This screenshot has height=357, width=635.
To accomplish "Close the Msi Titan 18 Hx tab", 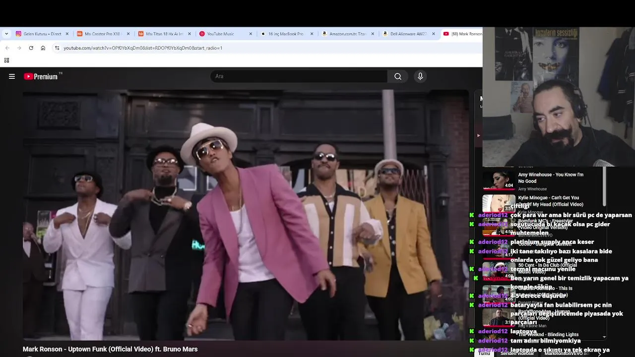I will click(x=190, y=34).
